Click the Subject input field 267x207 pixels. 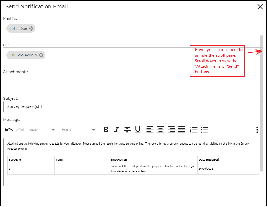(133, 107)
